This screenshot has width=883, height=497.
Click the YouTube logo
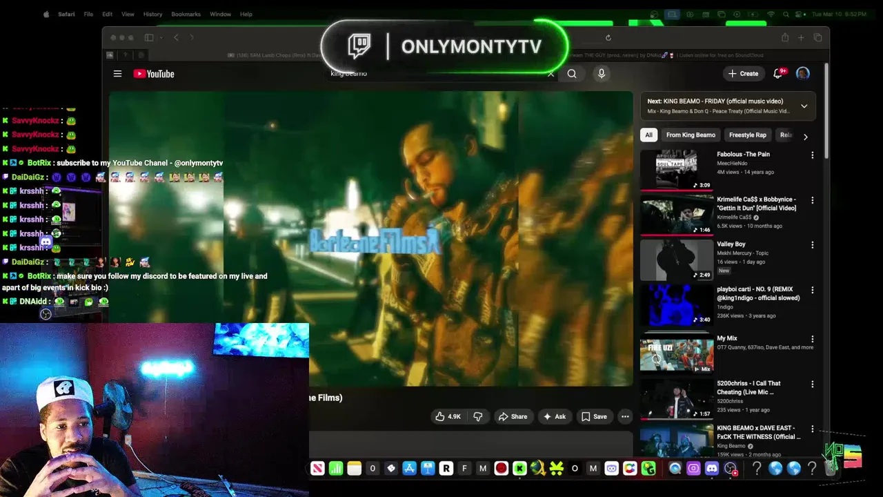click(x=154, y=74)
